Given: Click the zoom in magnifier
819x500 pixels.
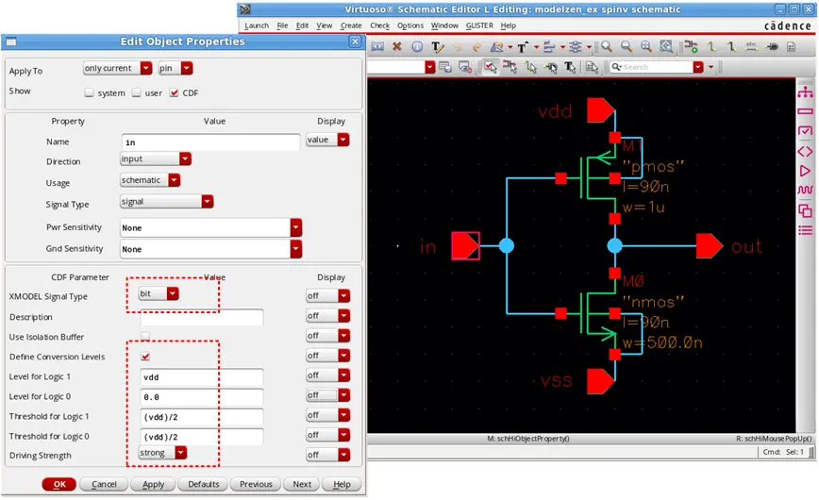Looking at the screenshot, I should click(x=607, y=46).
